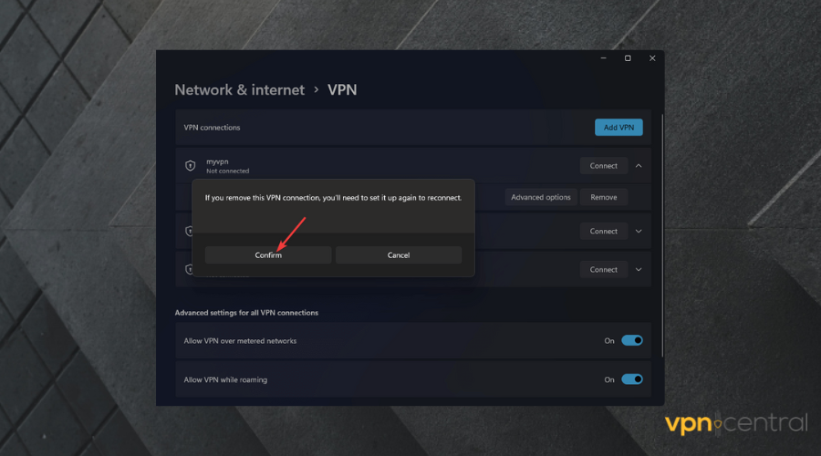Cancel the VPN removal dialog

(399, 255)
